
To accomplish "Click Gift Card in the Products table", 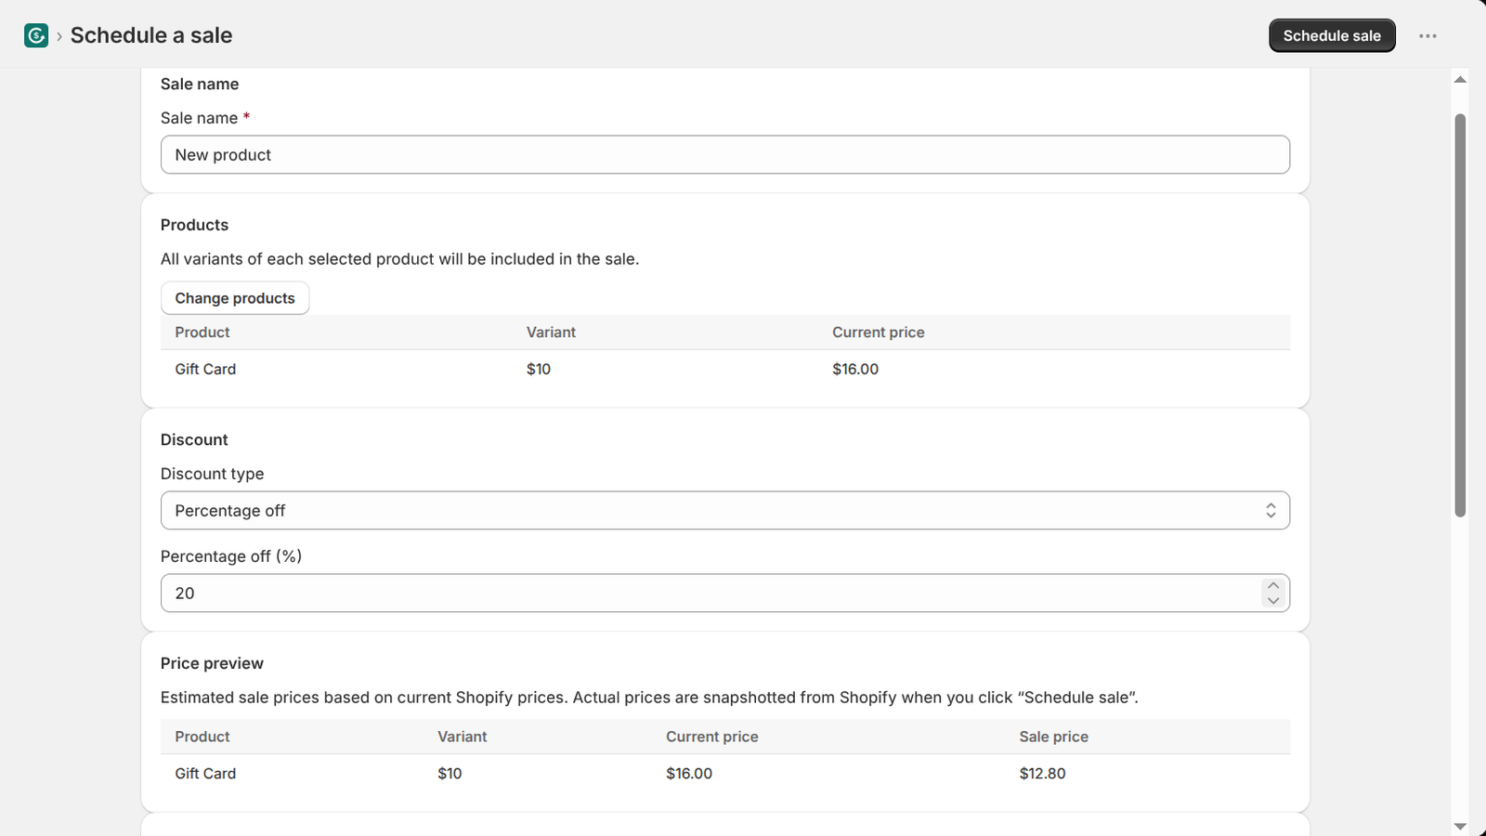I will pyautogui.click(x=205, y=369).
